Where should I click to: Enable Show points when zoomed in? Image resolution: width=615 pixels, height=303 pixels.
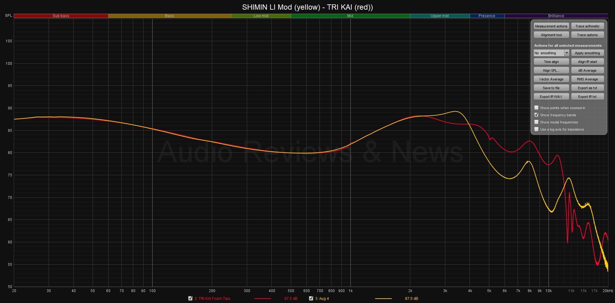[x=536, y=108]
